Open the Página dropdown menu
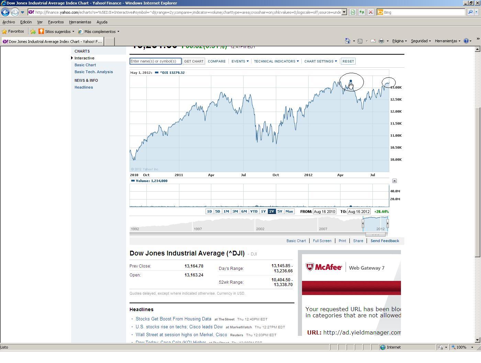 (399, 41)
